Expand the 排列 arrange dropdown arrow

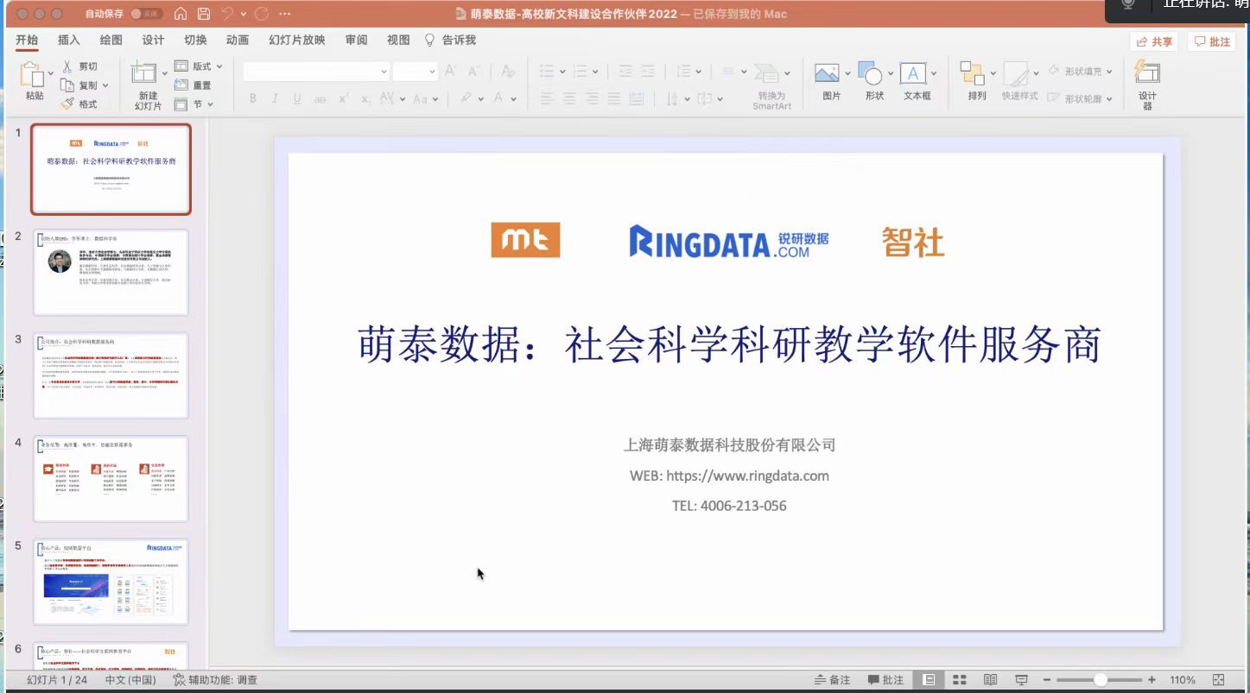click(993, 74)
